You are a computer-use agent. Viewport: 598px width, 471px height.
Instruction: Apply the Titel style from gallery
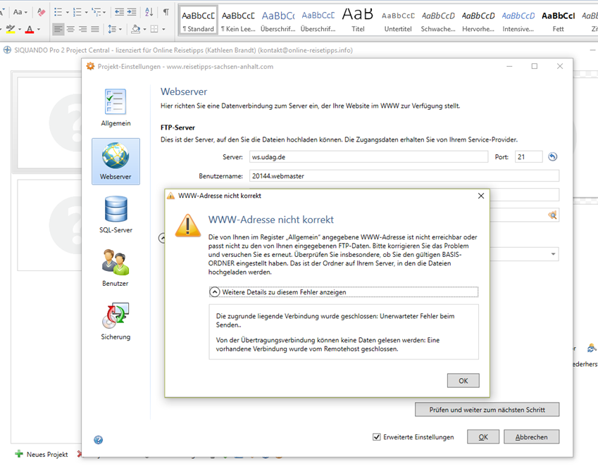[x=358, y=18]
